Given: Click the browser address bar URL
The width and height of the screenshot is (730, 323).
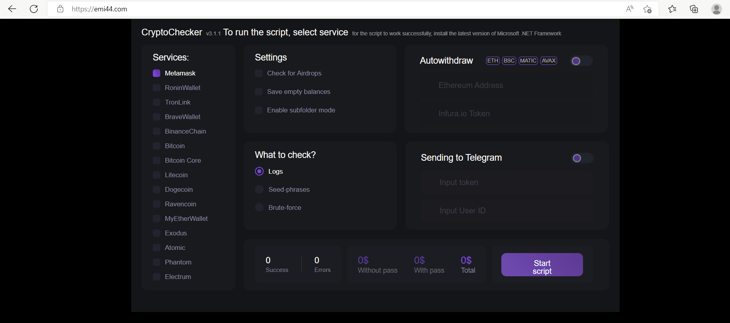Looking at the screenshot, I should (x=99, y=9).
